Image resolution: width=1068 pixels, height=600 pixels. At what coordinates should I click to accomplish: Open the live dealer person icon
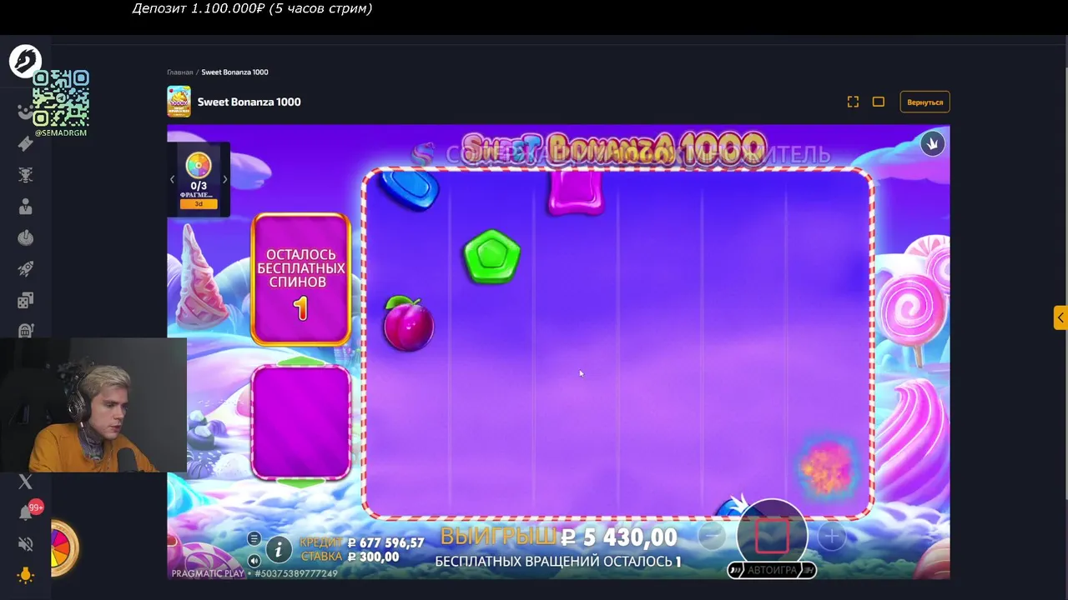pos(25,207)
